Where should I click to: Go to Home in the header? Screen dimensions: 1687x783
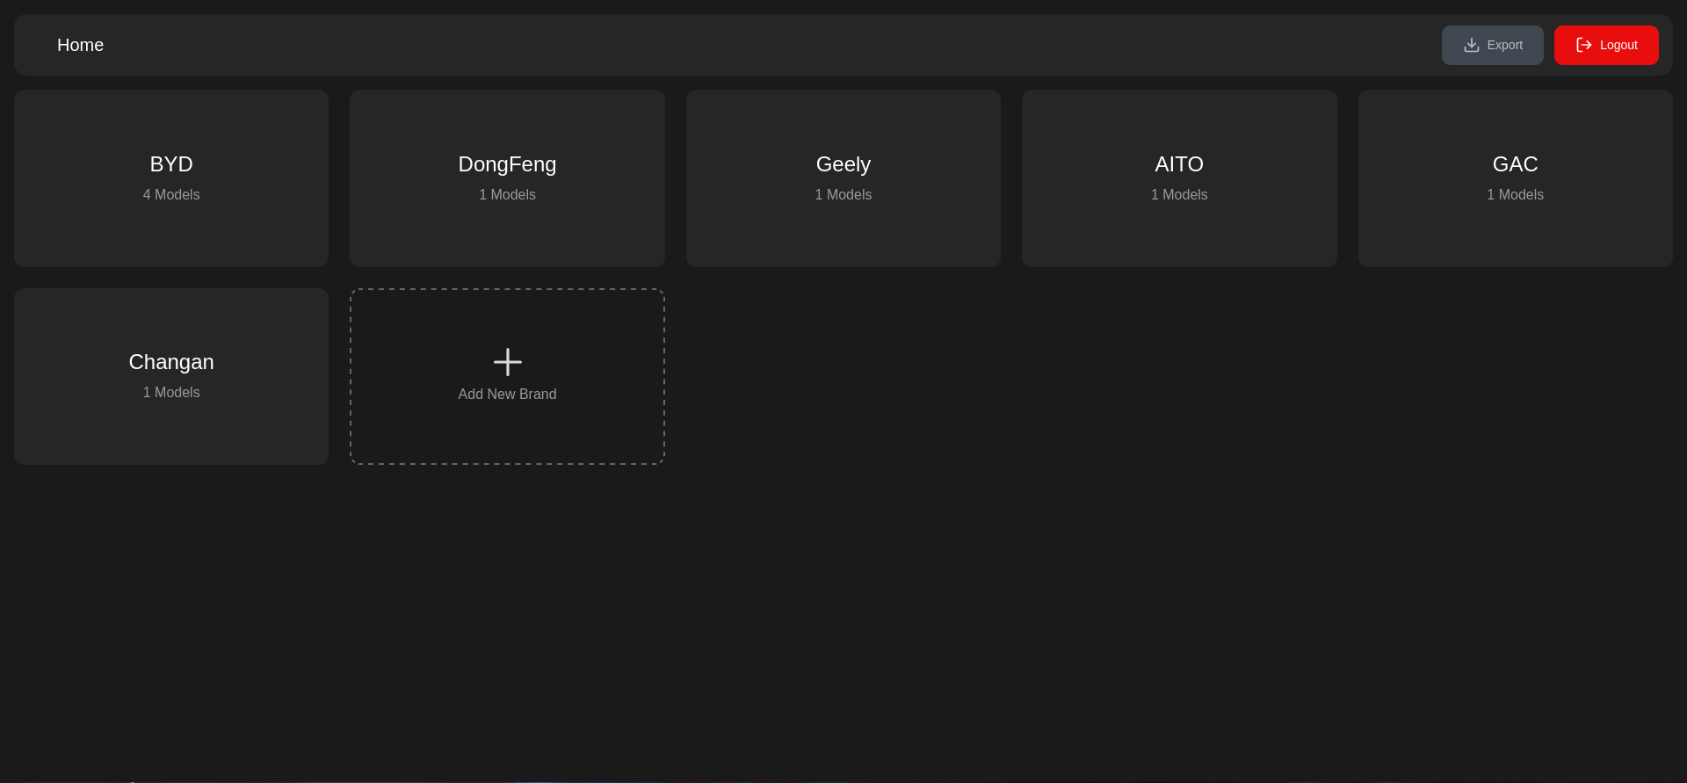80,45
